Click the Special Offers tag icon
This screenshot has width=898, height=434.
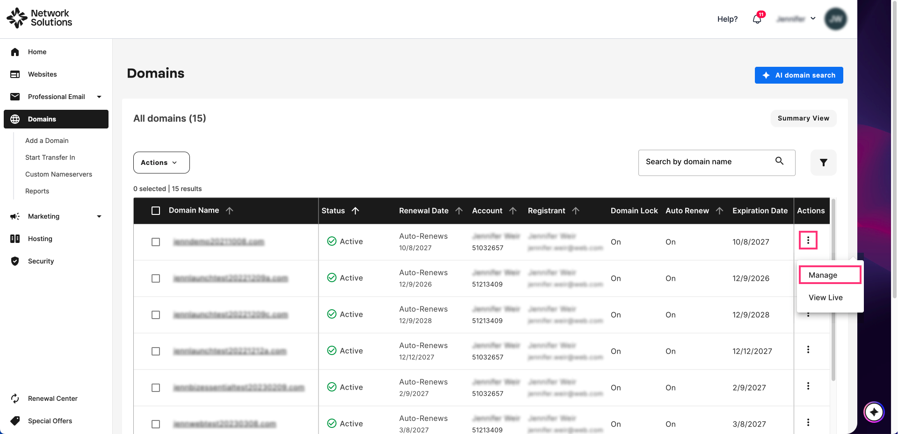(x=15, y=421)
